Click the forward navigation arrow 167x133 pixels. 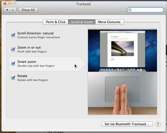pos(13,10)
